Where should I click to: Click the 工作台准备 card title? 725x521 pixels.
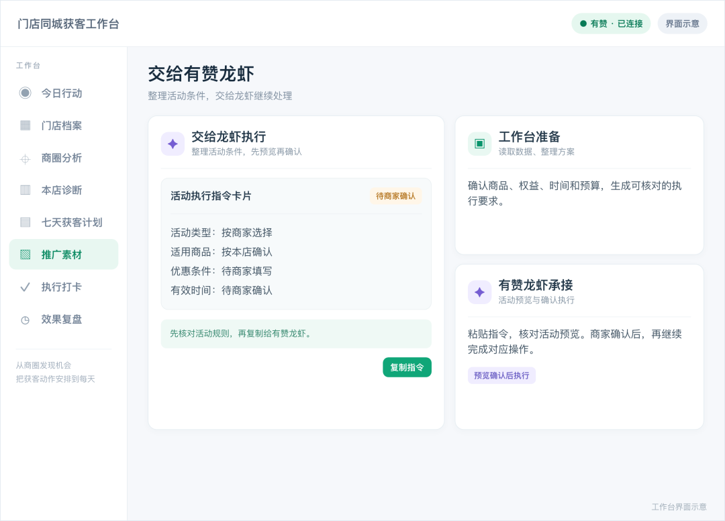click(530, 137)
